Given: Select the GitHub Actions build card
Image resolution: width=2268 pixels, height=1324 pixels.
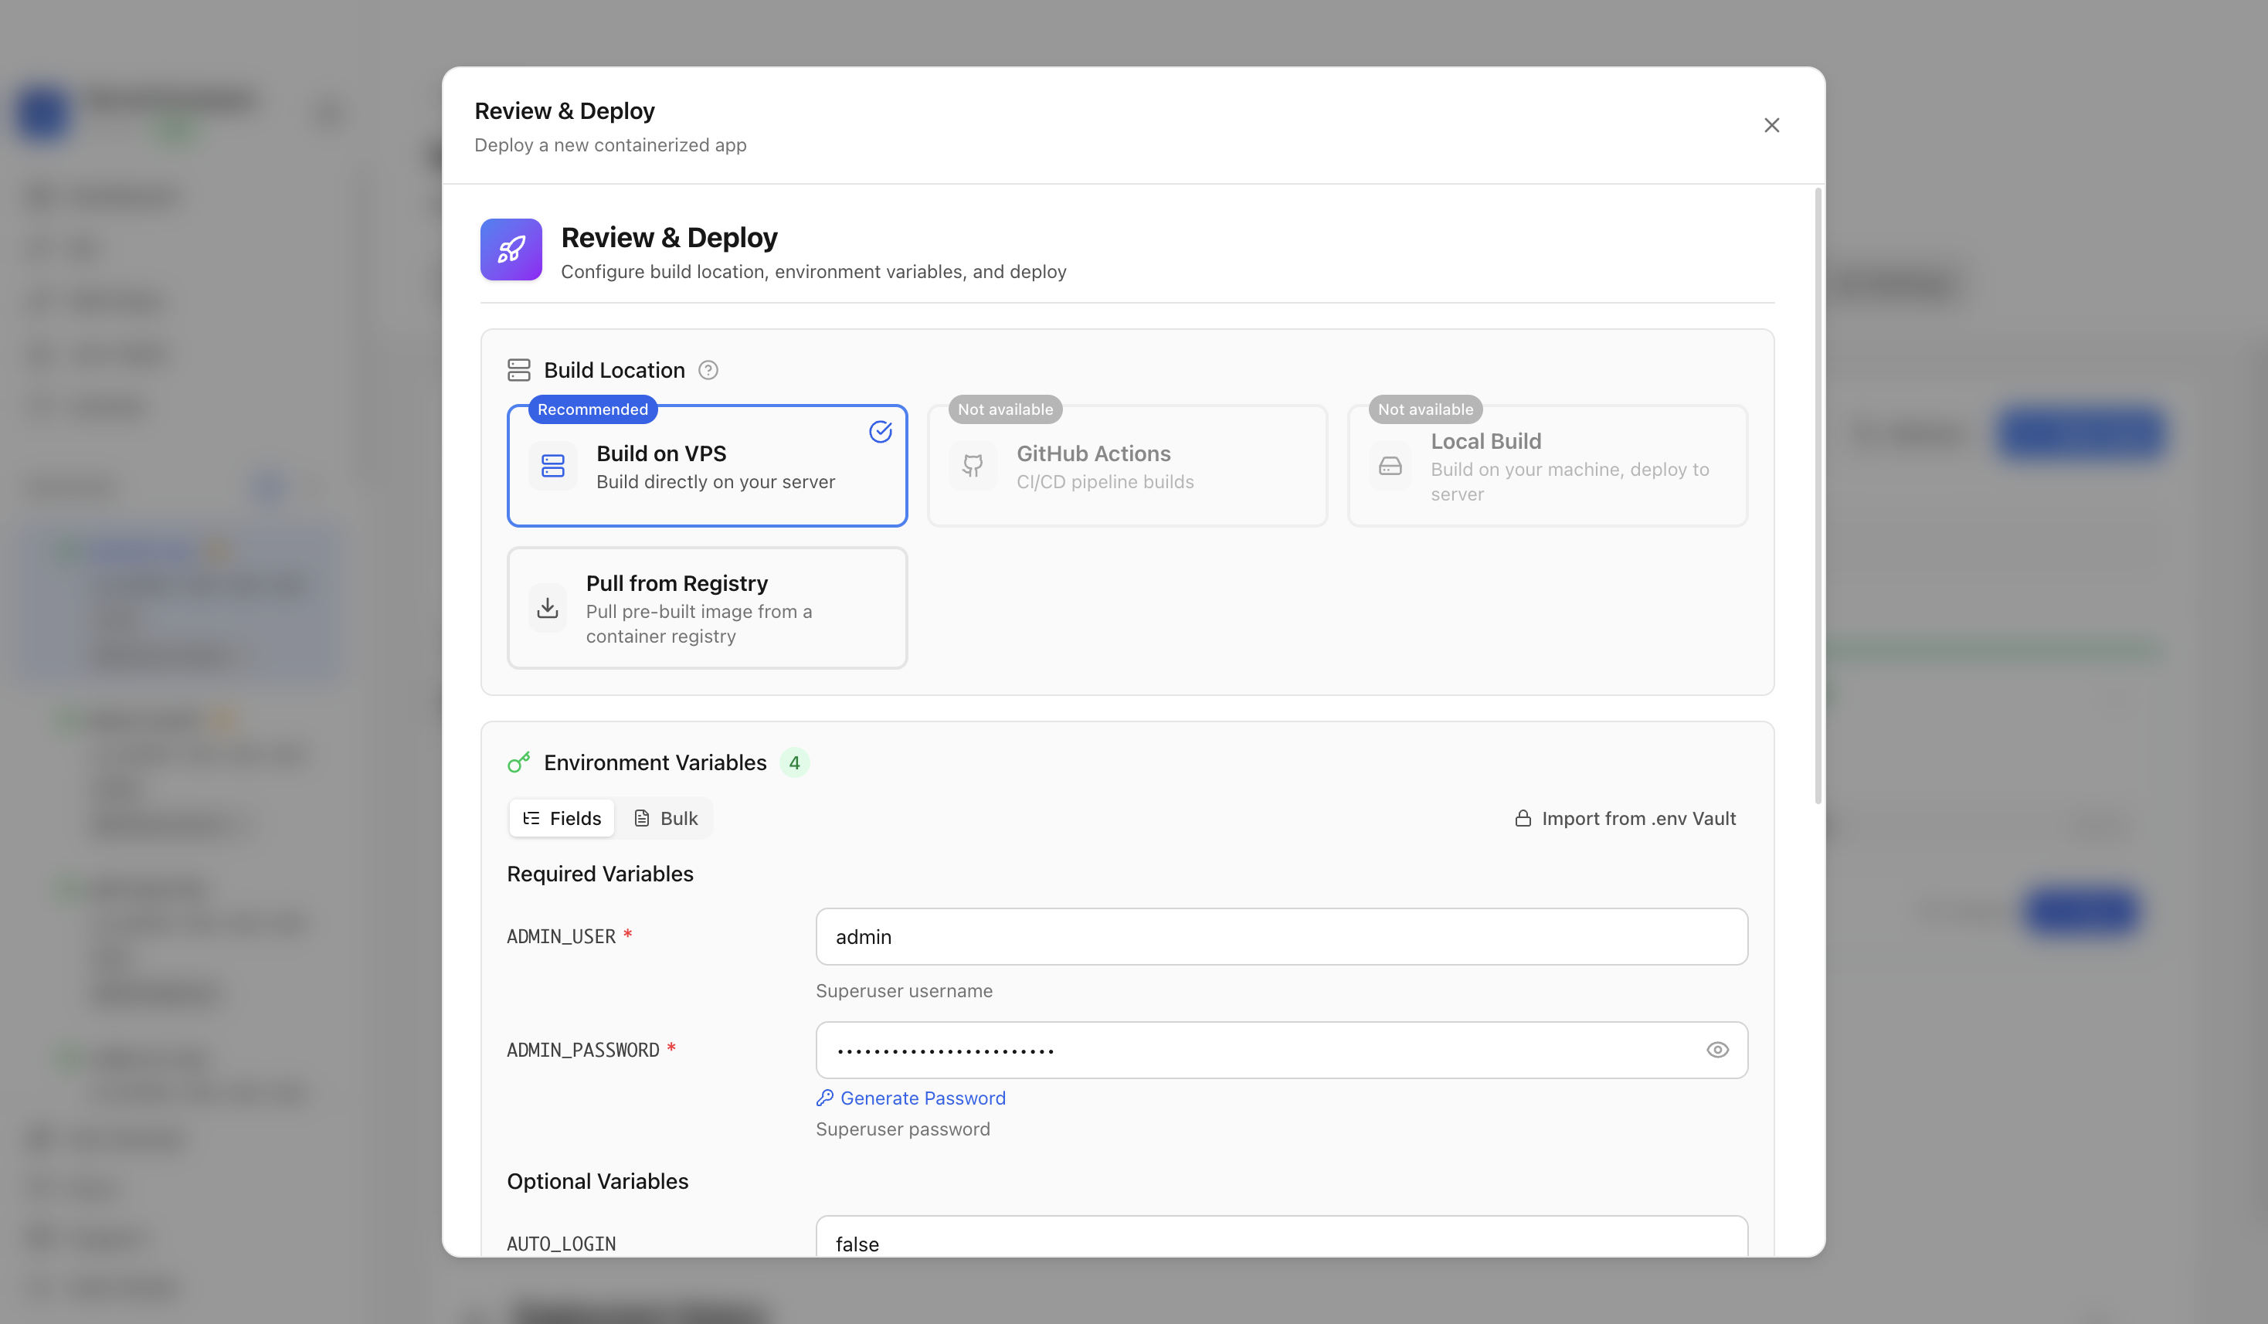Looking at the screenshot, I should click(1127, 465).
